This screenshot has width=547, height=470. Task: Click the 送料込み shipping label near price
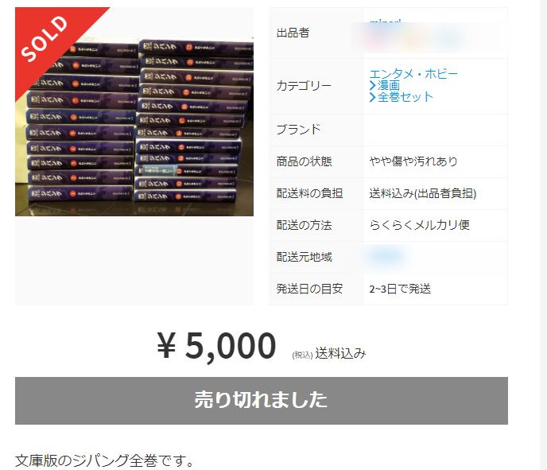pos(340,353)
